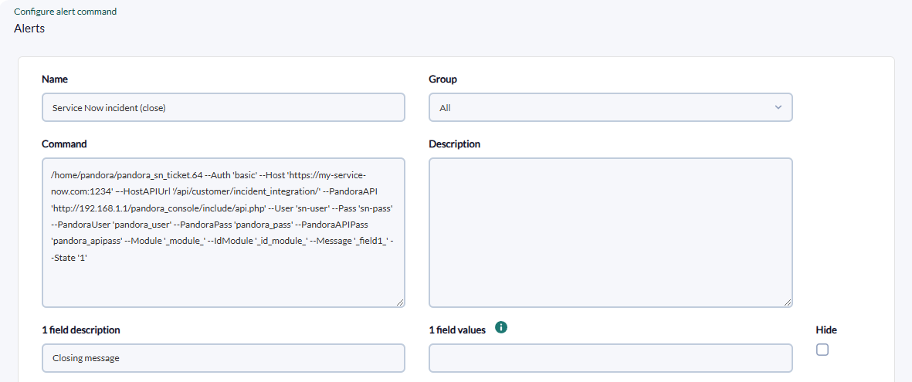Click inside the empty Description box
Image resolution: width=912 pixels, height=382 pixels.
[x=611, y=232]
